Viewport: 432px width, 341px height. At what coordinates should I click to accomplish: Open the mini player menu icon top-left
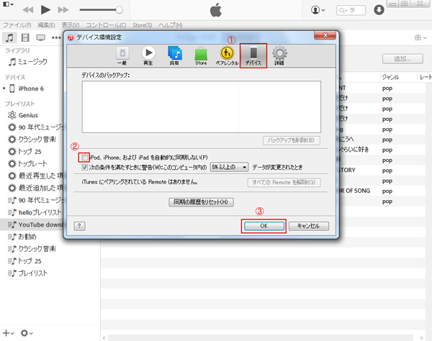(x=8, y=4)
